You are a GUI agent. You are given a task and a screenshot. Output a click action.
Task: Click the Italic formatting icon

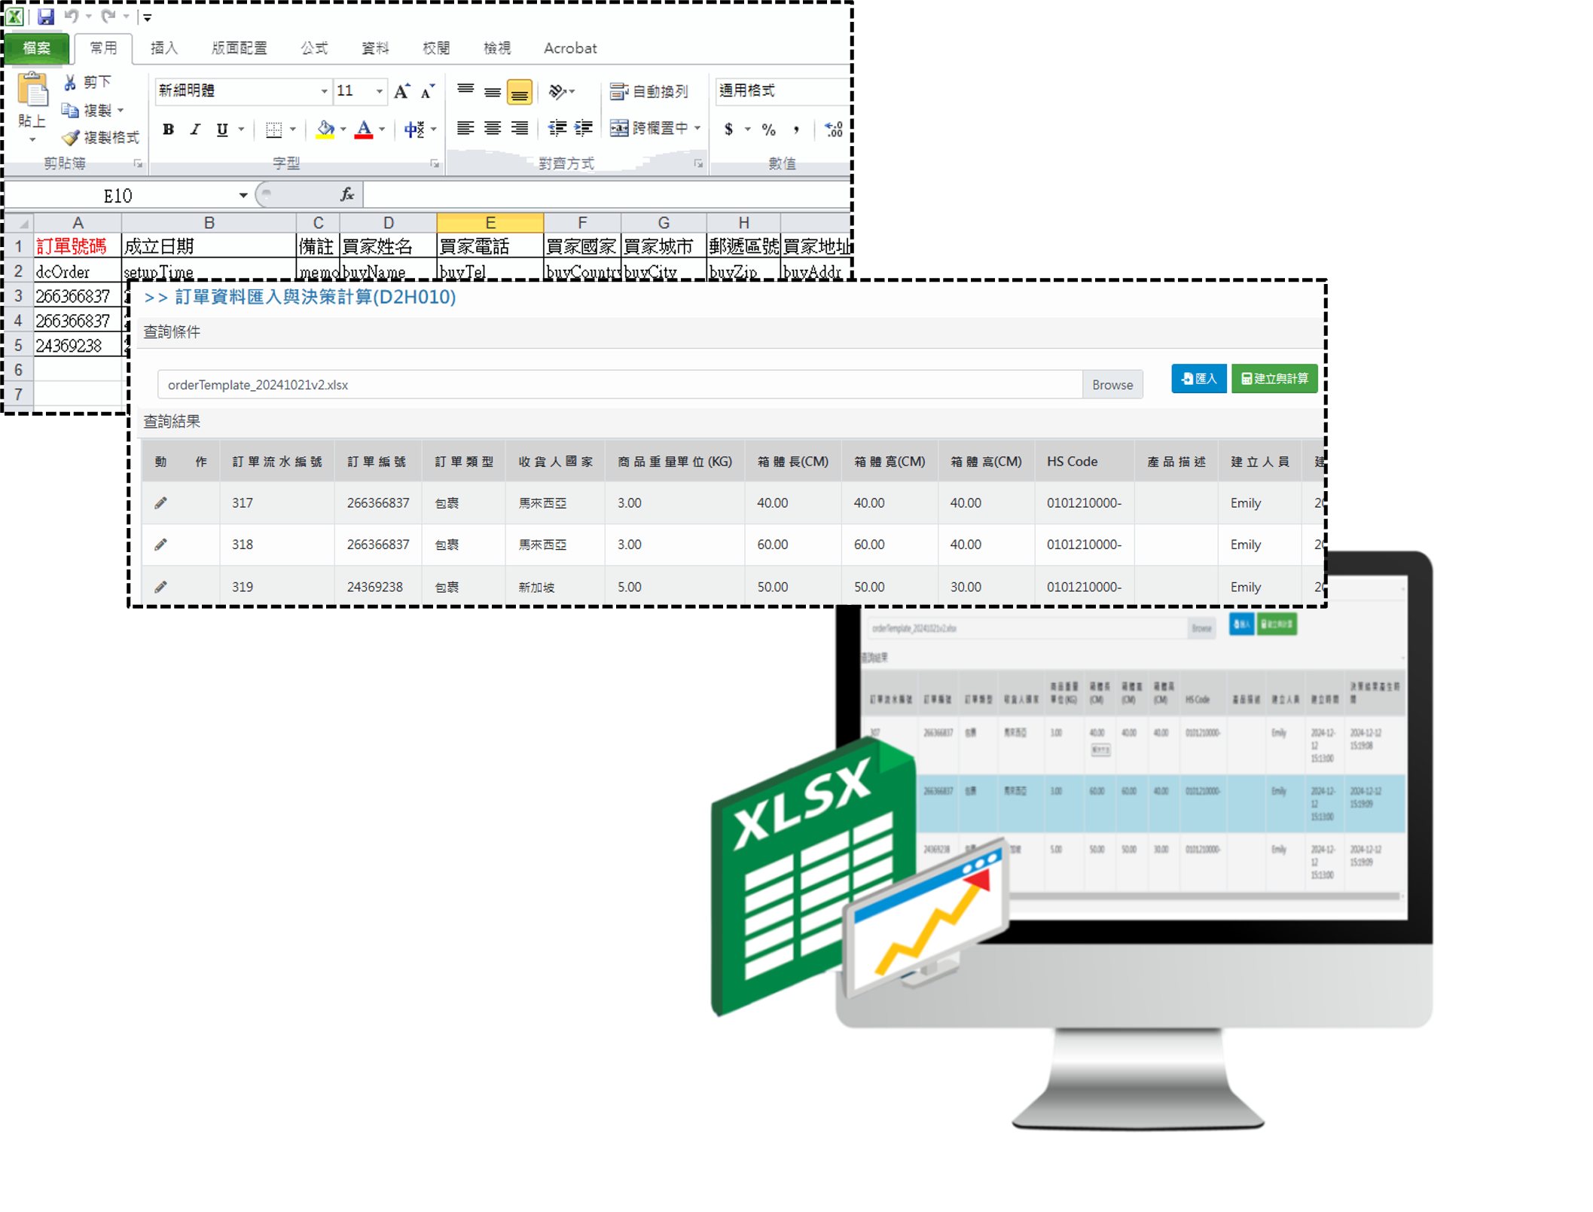(x=195, y=130)
